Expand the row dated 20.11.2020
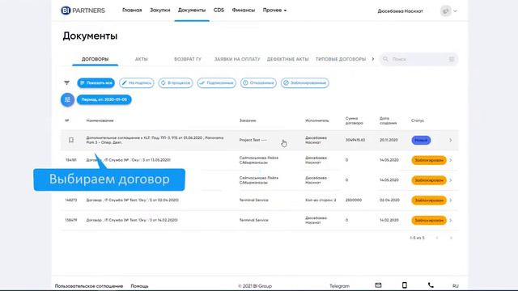Image resolution: width=518 pixels, height=291 pixels. pos(451,140)
